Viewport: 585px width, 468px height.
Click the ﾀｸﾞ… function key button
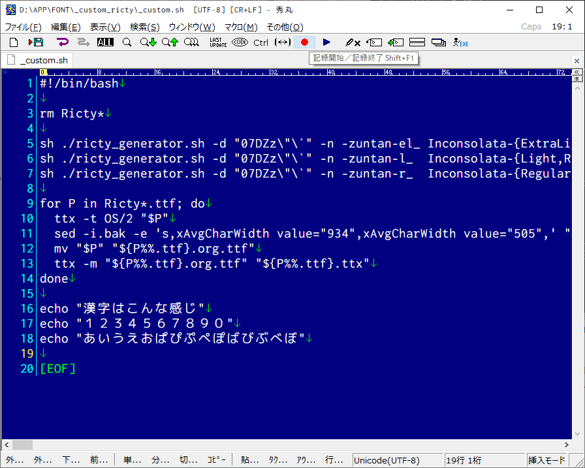278,460
